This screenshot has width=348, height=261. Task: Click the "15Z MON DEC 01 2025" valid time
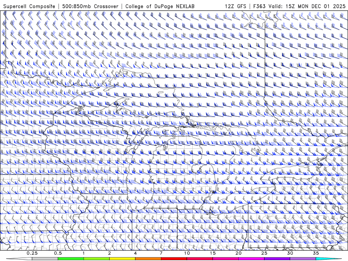coord(315,7)
